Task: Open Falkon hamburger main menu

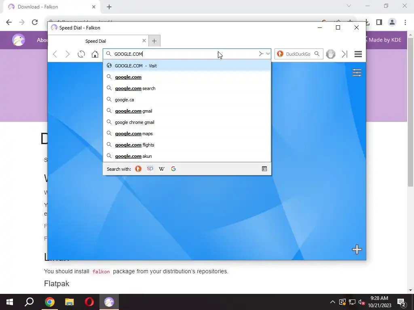Action: tap(358, 54)
